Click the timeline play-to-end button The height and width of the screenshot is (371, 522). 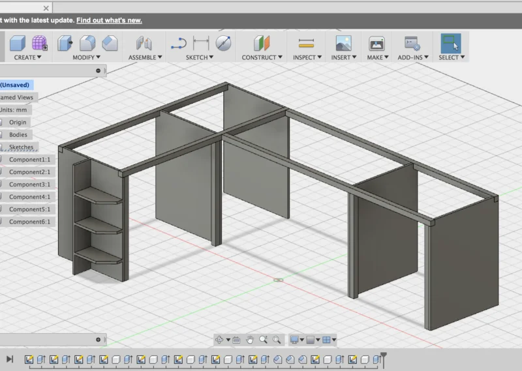click(10, 359)
